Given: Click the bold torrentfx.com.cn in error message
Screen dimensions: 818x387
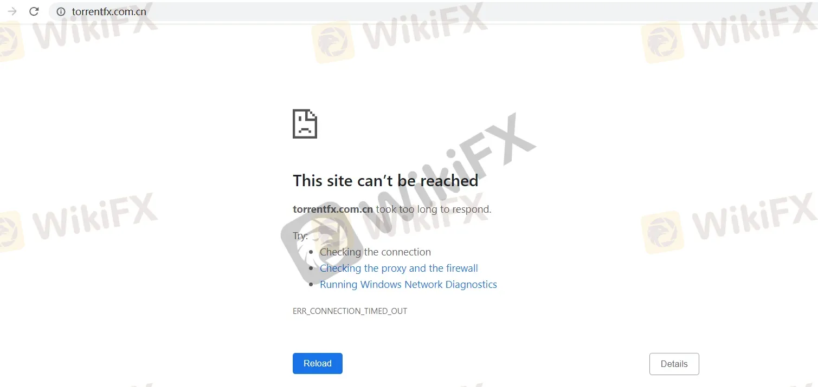Looking at the screenshot, I should tap(333, 209).
